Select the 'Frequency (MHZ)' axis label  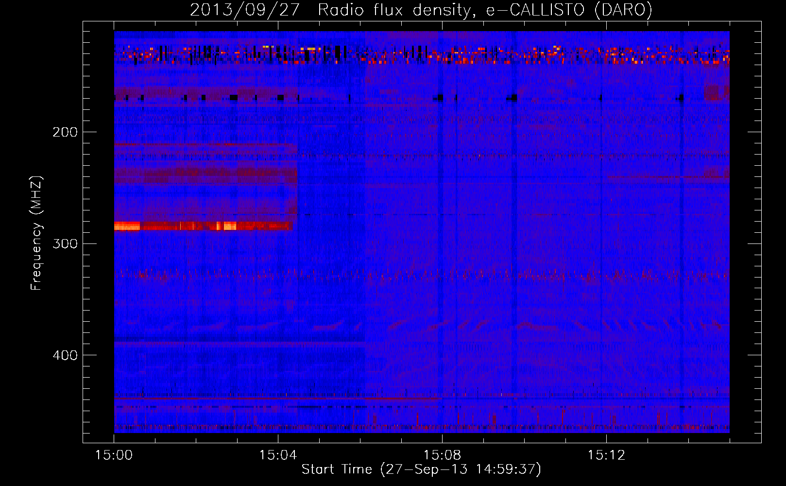(36, 233)
